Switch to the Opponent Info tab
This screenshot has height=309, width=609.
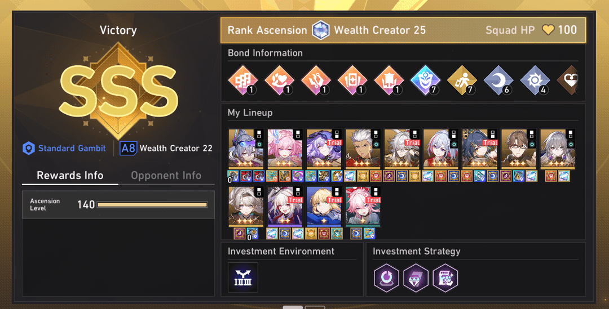[x=166, y=176]
